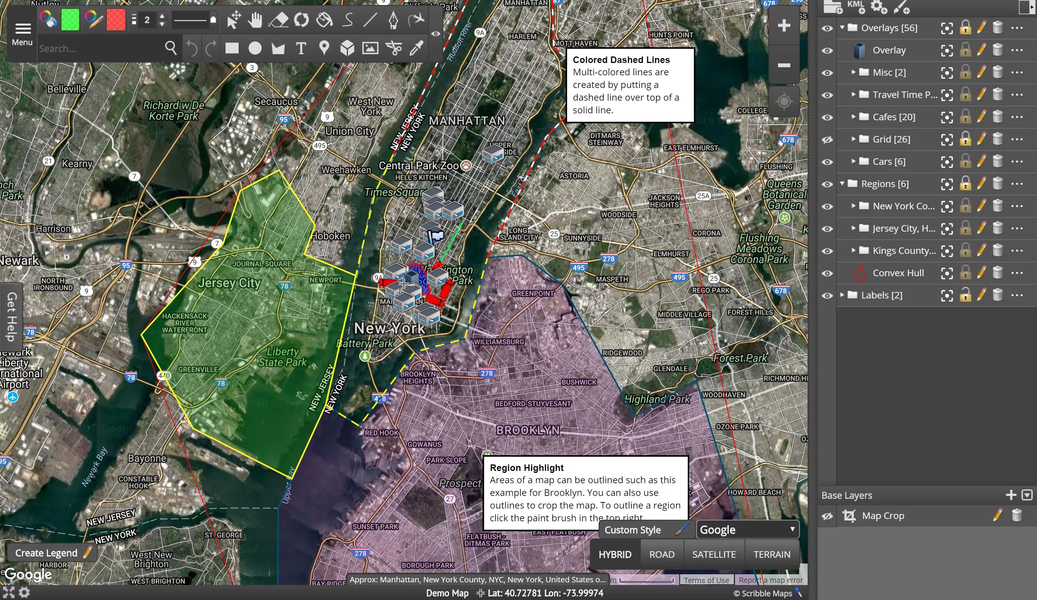
Task: Hide the Convex Hull overlay
Action: click(827, 273)
